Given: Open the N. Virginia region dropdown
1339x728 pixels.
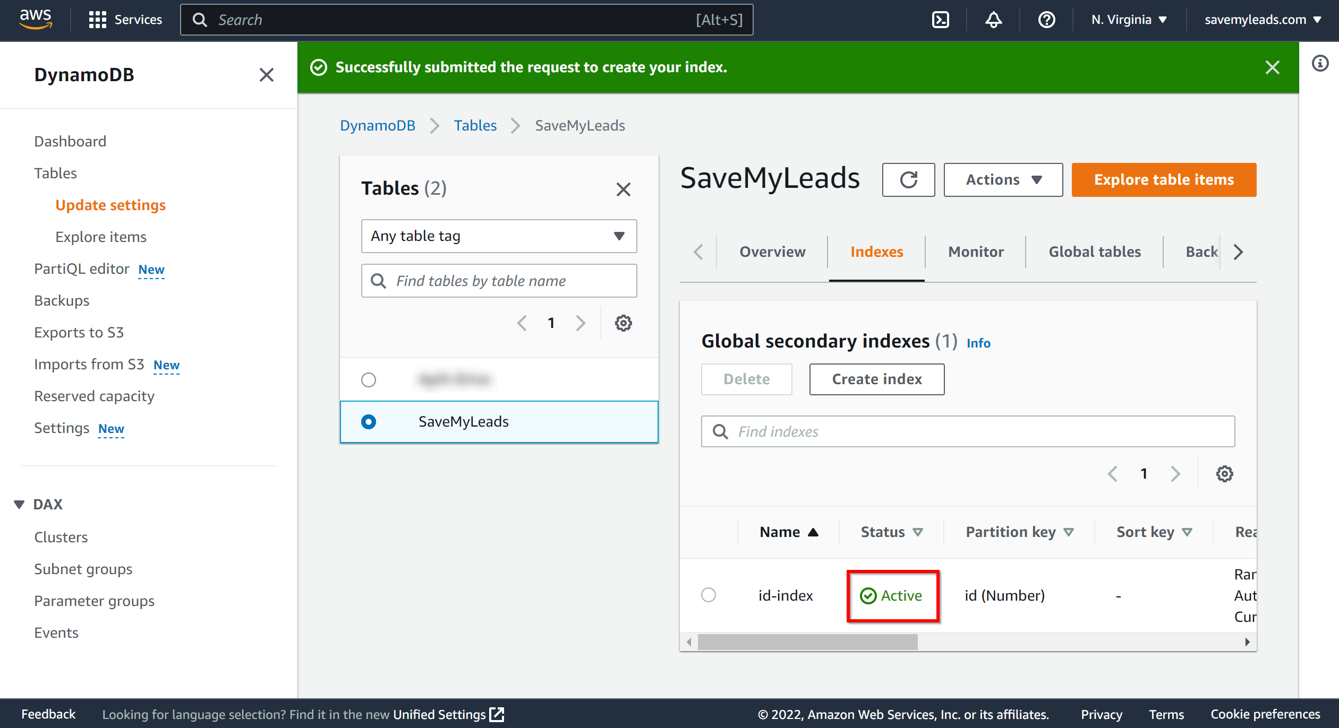Looking at the screenshot, I should point(1129,20).
